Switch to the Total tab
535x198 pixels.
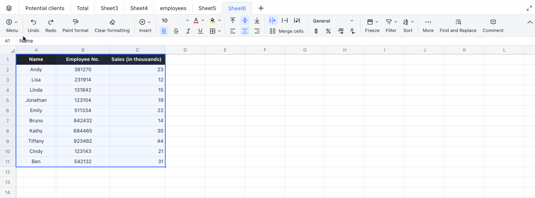(82, 8)
